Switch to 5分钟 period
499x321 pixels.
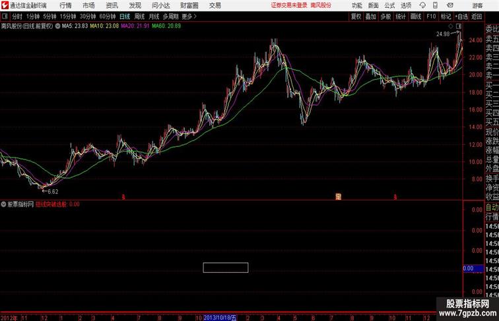(50, 16)
